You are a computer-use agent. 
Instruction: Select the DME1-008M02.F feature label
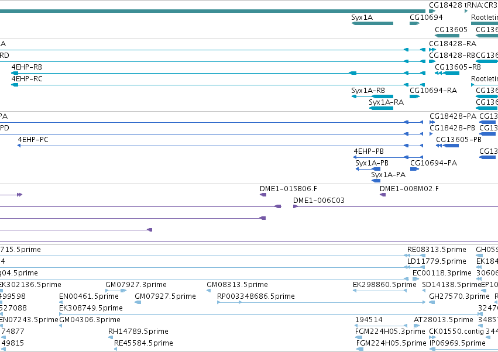click(409, 189)
